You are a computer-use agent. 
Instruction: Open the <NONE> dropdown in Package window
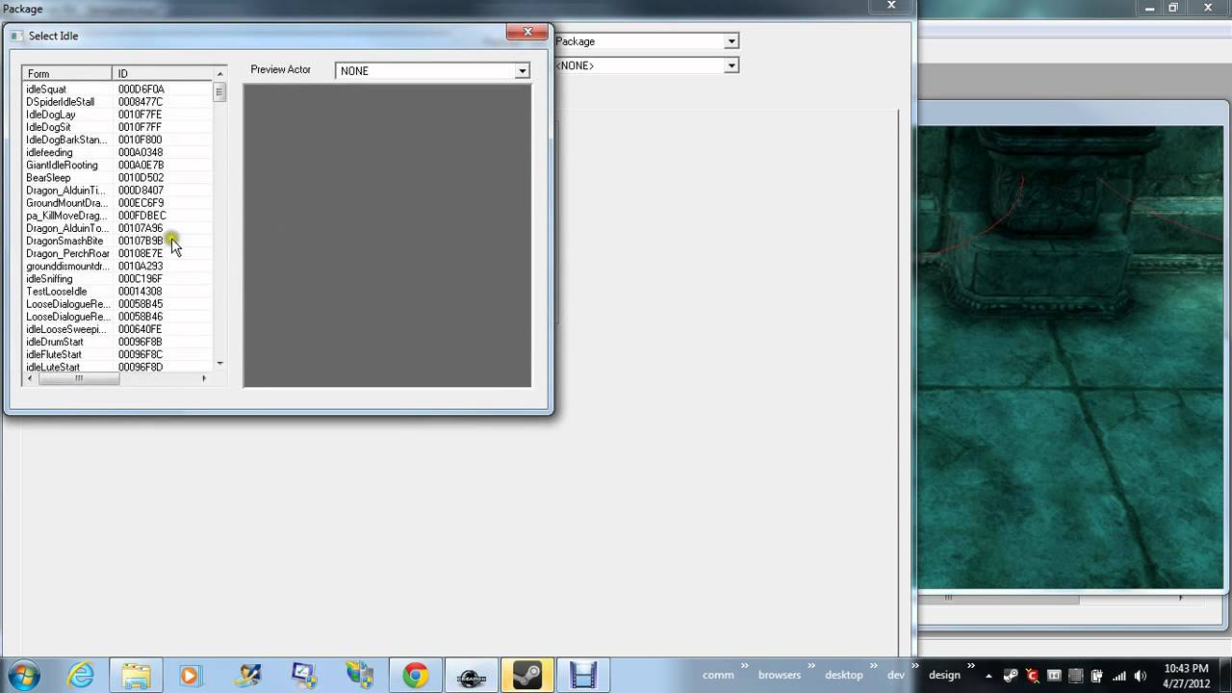coord(731,65)
